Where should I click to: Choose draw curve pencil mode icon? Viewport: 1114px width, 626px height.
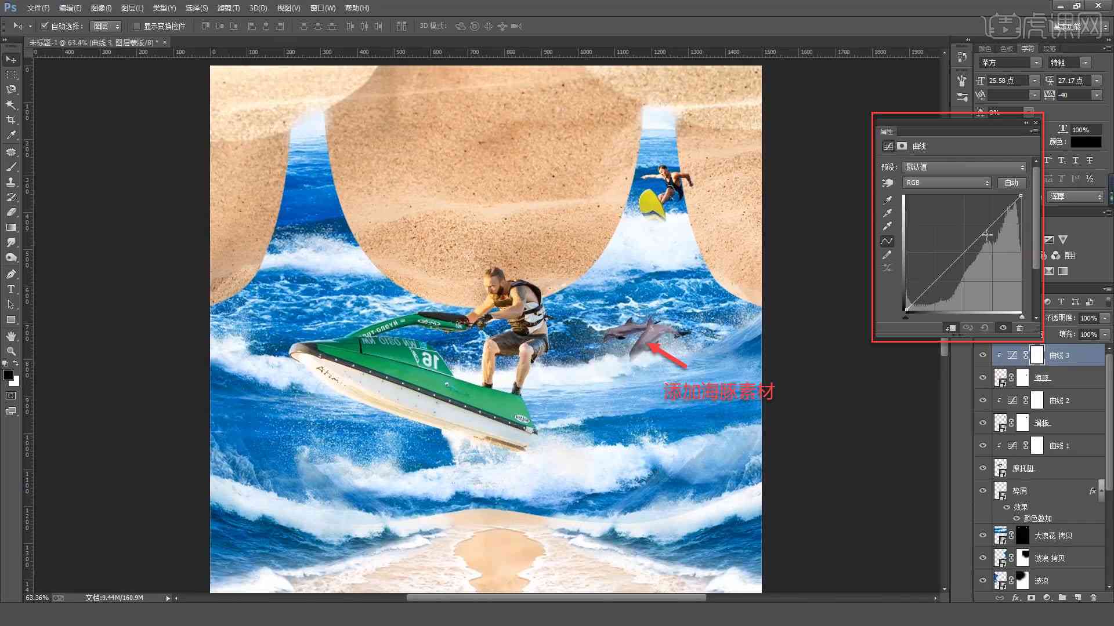click(887, 255)
